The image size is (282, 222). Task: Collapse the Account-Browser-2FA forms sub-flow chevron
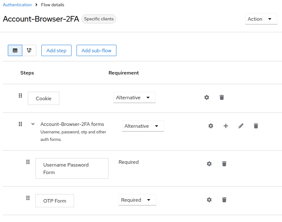tap(33, 124)
